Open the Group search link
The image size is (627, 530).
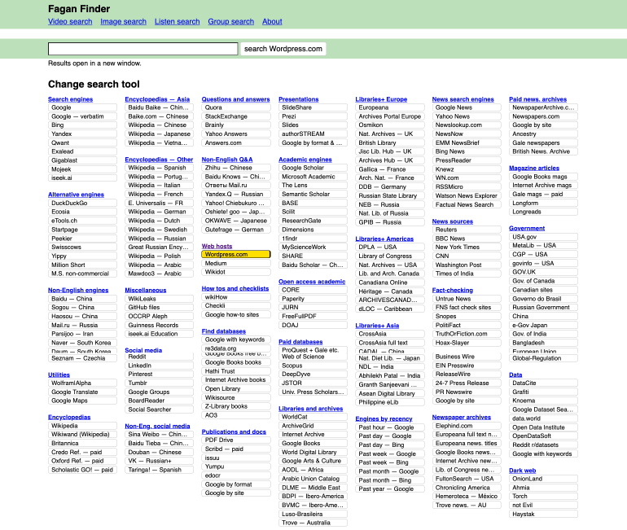[230, 22]
